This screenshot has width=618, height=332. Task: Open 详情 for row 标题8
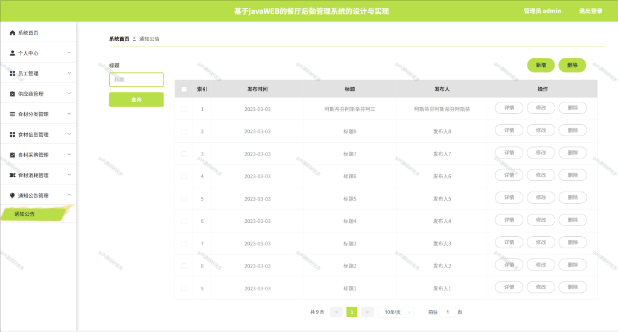pos(509,130)
